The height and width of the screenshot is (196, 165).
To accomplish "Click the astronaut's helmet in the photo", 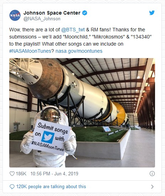I will click(x=50, y=114).
